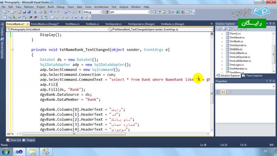
Task: Click the Uncomment selected lines icon
Action: (46, 17)
